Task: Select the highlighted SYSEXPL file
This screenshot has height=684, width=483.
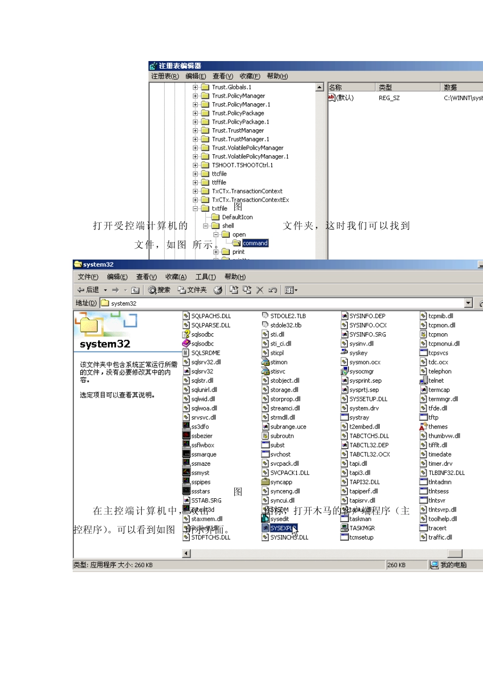Action: (x=279, y=528)
